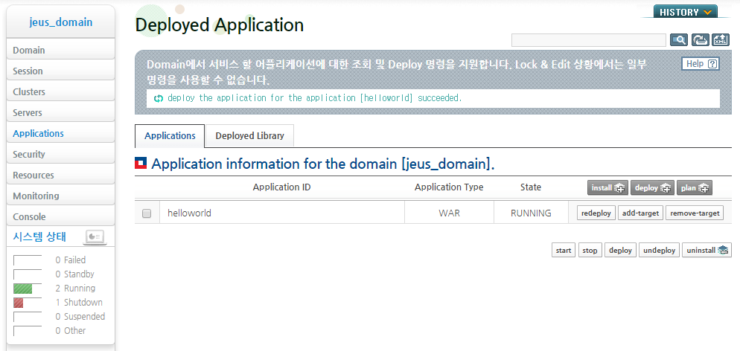
Task: Switch to the Deployed Library tab
Action: click(x=249, y=135)
